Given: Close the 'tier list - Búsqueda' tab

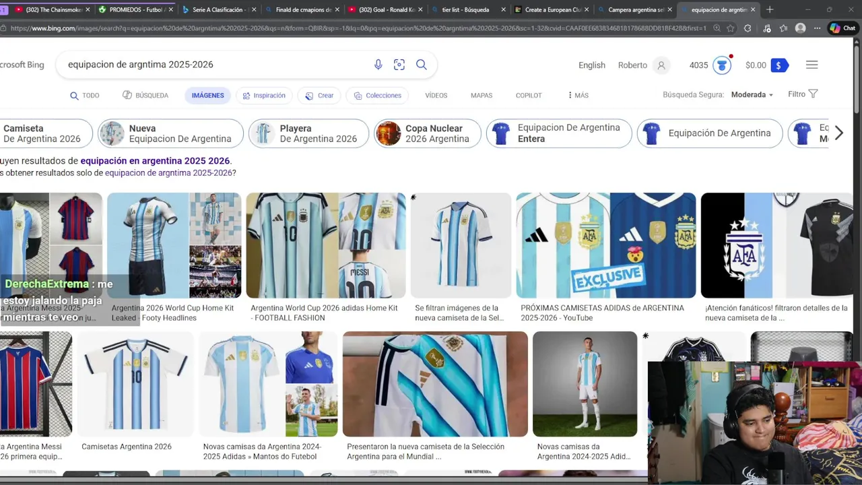Looking at the screenshot, I should point(502,10).
